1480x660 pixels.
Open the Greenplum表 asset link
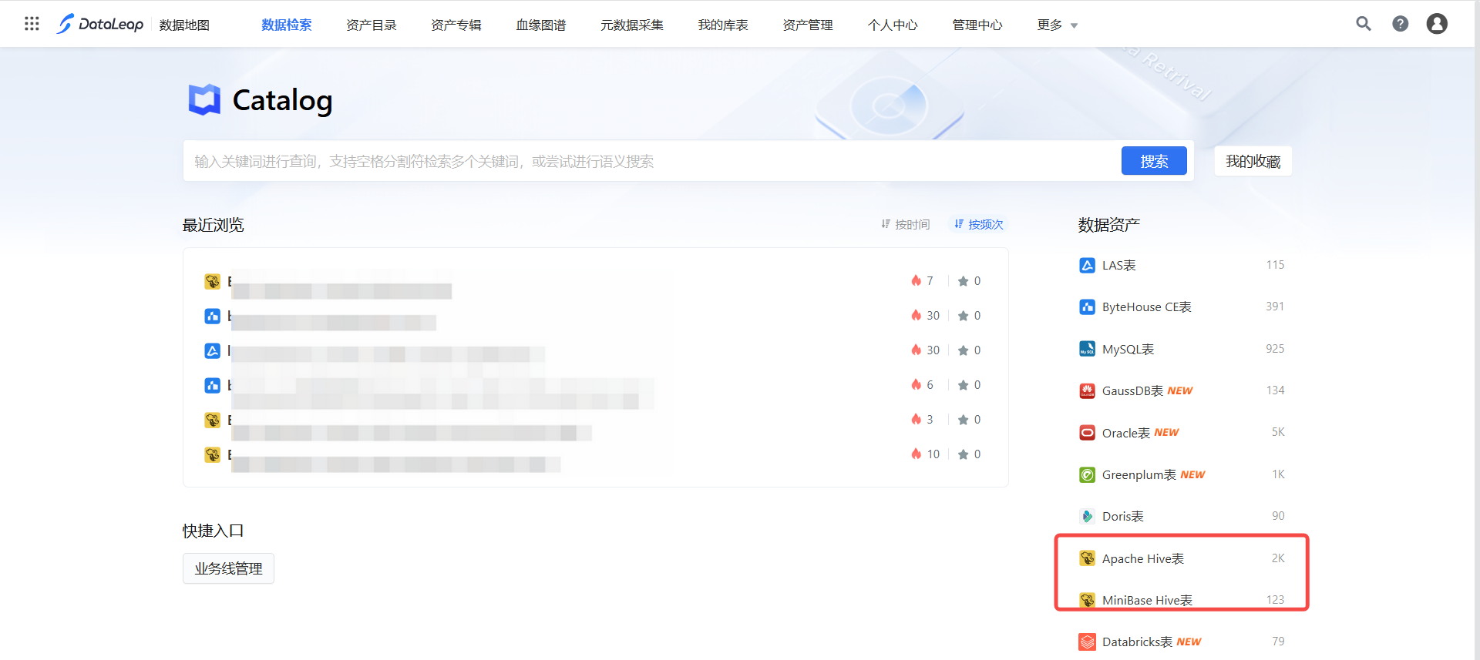(1139, 475)
